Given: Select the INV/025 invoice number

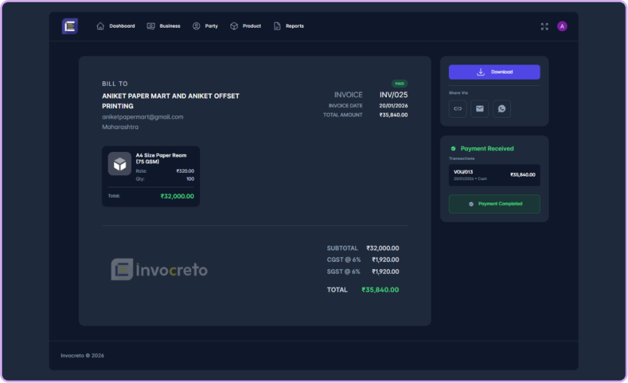Looking at the screenshot, I should (393, 95).
